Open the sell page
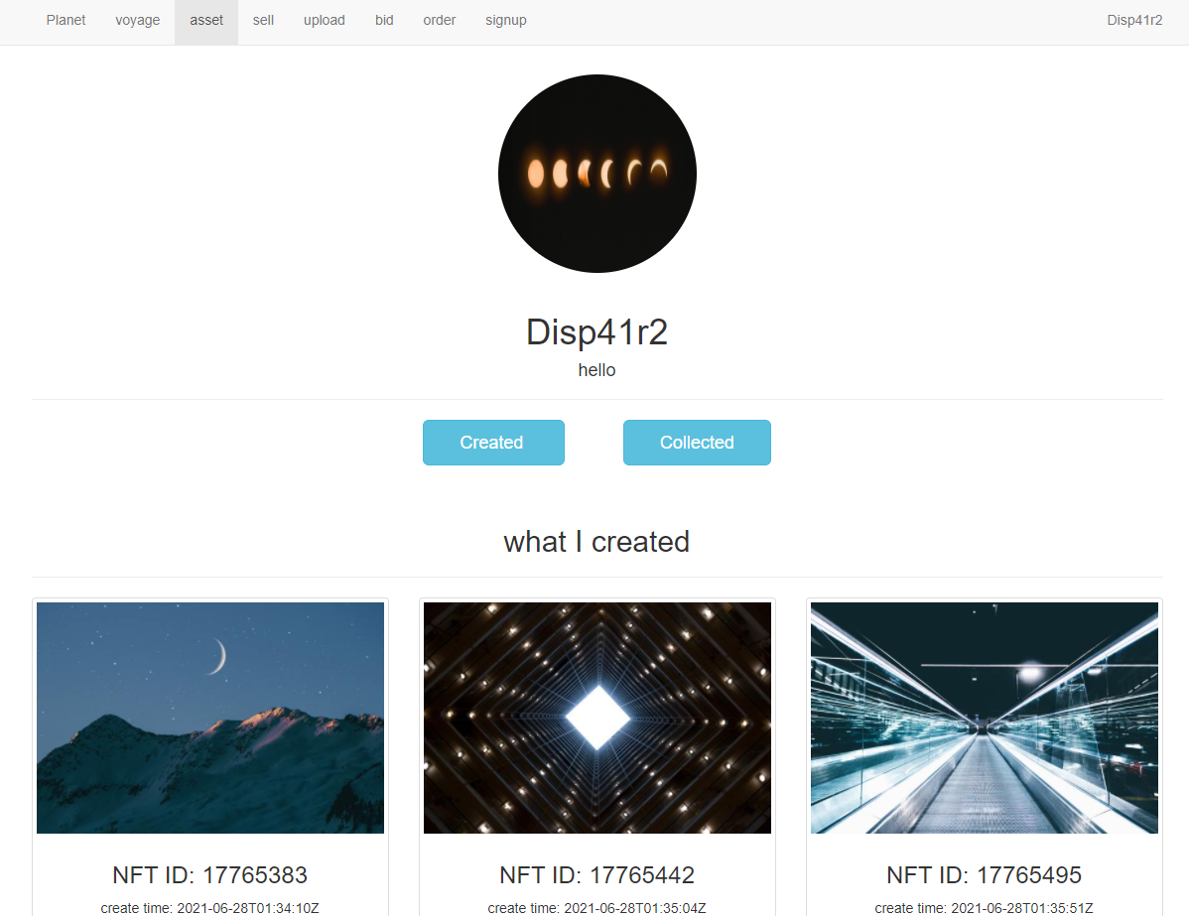 (262, 20)
